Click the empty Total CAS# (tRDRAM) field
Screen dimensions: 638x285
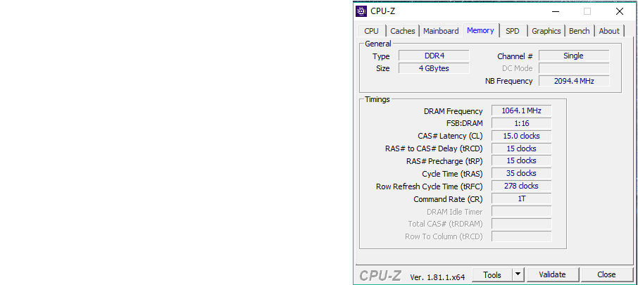tap(521, 224)
